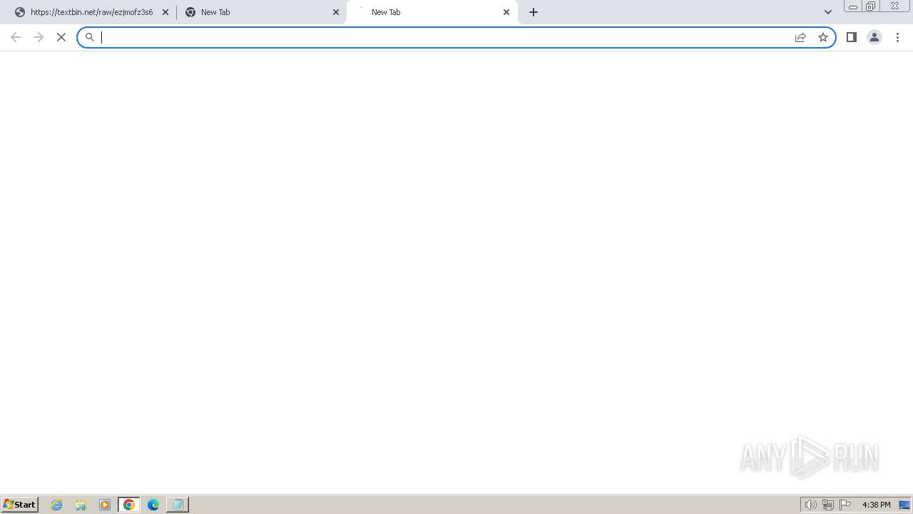Screen dimensions: 913x514
Task: Select Chrome in the taskbar
Action: [x=129, y=505]
